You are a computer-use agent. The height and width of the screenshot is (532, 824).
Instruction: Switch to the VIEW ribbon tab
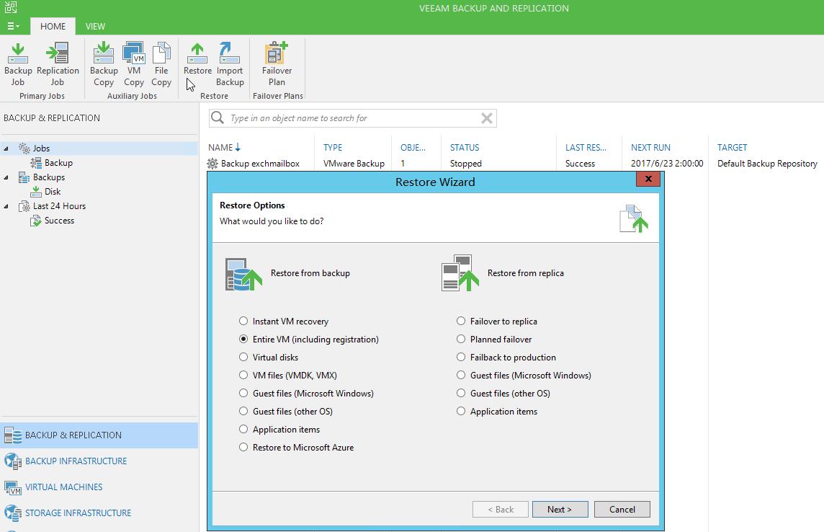[x=95, y=26]
